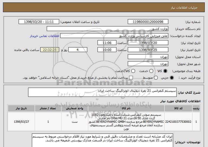
Task: Click the delivery province field تهران
Action: coord(148,57)
